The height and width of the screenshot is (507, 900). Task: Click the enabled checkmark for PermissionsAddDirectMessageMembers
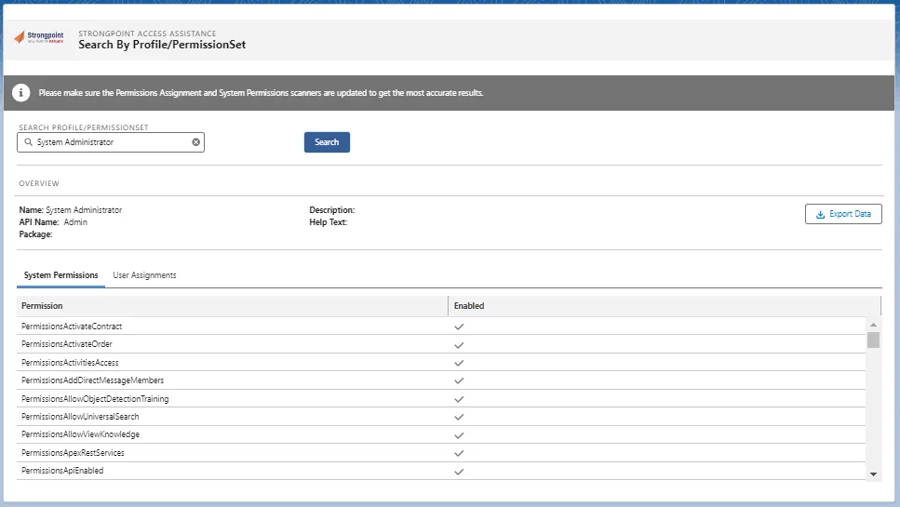coord(459,380)
